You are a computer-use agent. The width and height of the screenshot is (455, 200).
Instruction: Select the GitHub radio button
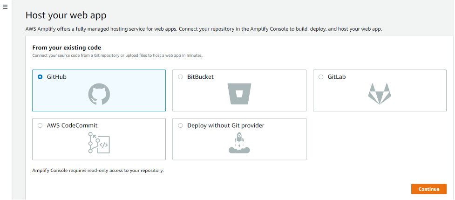(40, 77)
